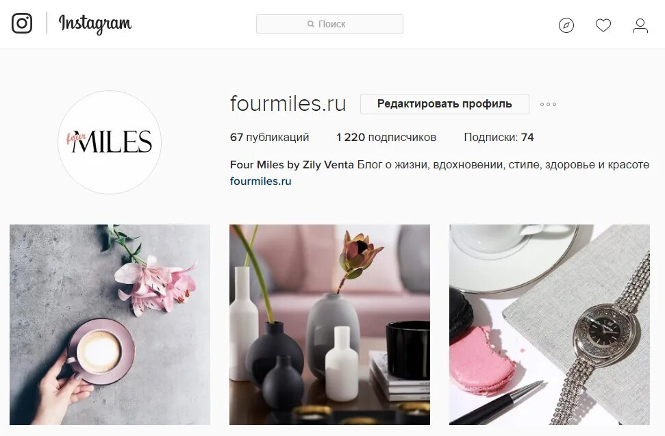Image resolution: width=665 pixels, height=436 pixels.
Task: View the Подписки: 74 following list
Action: pos(499,138)
